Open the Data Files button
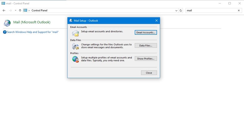 pyautogui.click(x=146, y=45)
